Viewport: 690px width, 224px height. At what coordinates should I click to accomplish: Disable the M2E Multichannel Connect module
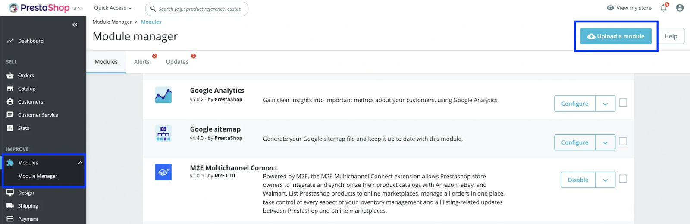578,180
